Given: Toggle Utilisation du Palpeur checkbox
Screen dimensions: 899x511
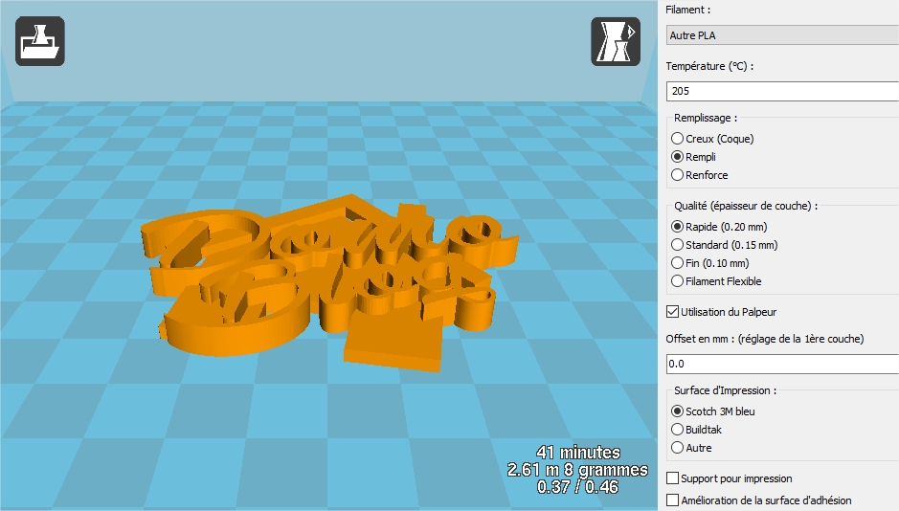Looking at the screenshot, I should click(672, 312).
